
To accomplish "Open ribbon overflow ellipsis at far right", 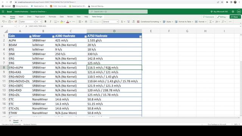I will coord(230,22).
